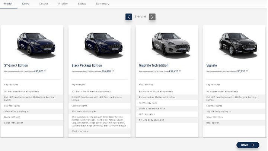
Task: Continue with the blue Drive button
Action: coord(248,145)
